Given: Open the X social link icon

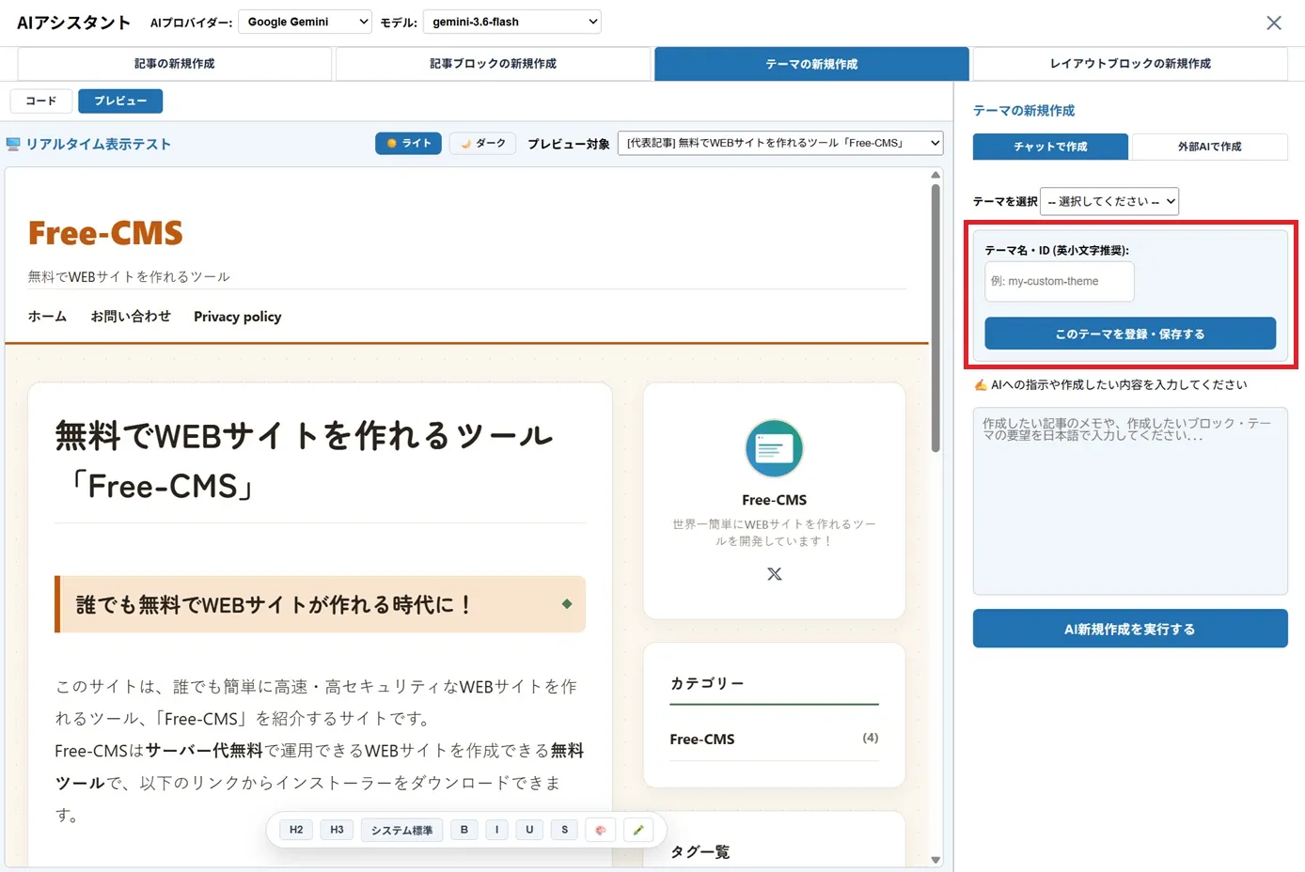Looking at the screenshot, I should 774,574.
